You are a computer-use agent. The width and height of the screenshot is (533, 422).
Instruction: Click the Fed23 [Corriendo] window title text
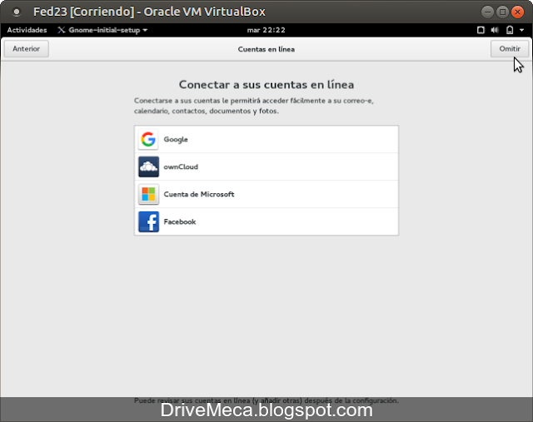pos(149,12)
